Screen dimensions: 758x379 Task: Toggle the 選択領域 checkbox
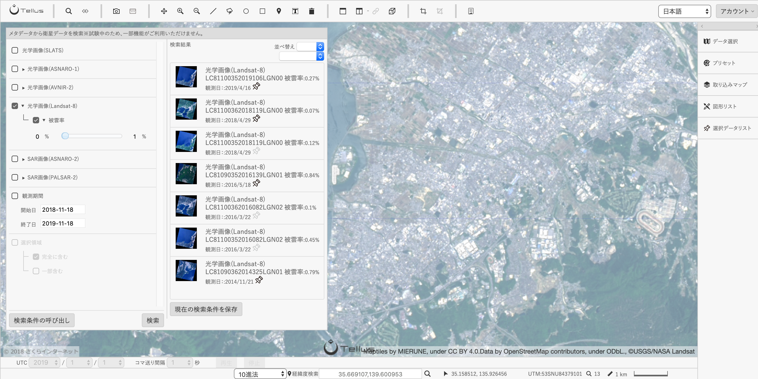tap(15, 242)
